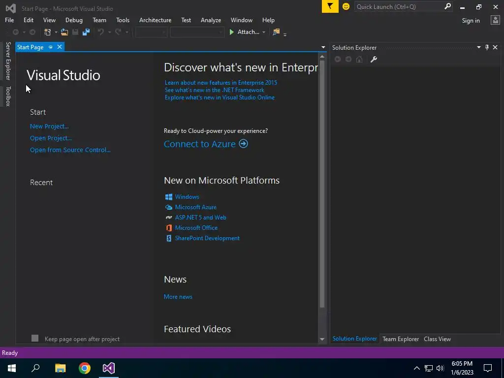Screen dimensions: 504x378
Task: Switch to the Class View tab
Action: 437,339
